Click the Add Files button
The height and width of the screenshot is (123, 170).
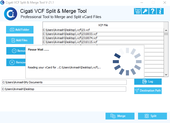click(20, 40)
